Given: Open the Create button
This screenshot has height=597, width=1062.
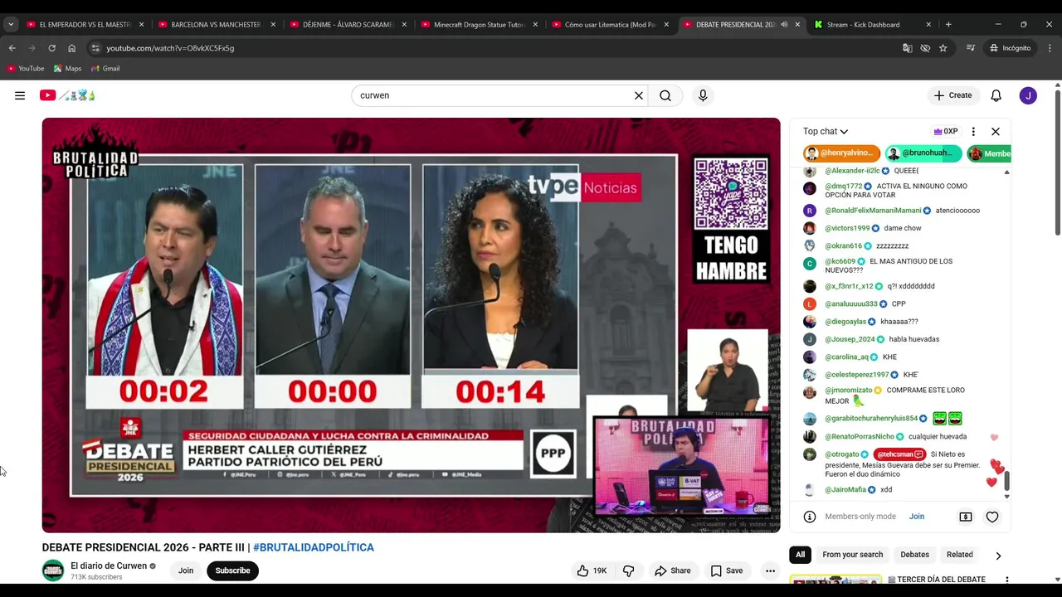Looking at the screenshot, I should pyautogui.click(x=952, y=95).
